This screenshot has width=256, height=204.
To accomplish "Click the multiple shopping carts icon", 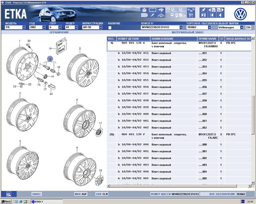I will coord(191,10).
